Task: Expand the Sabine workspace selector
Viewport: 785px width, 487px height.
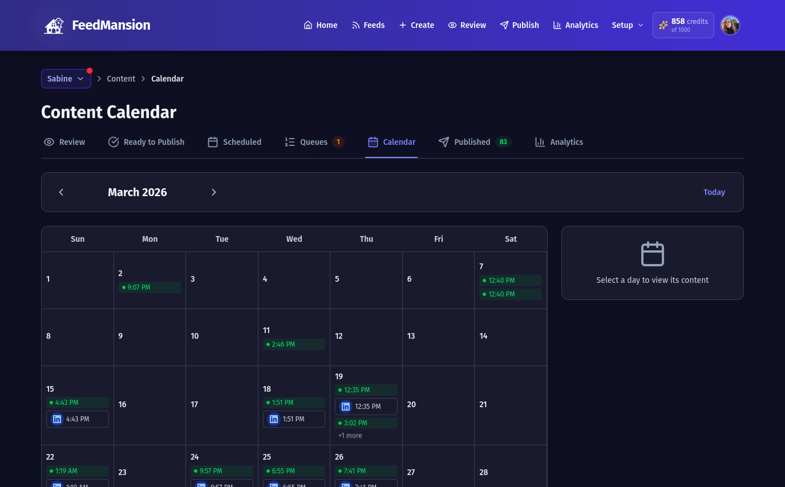Action: [66, 79]
